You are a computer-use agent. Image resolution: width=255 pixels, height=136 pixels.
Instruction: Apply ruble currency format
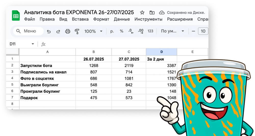point(112,31)
